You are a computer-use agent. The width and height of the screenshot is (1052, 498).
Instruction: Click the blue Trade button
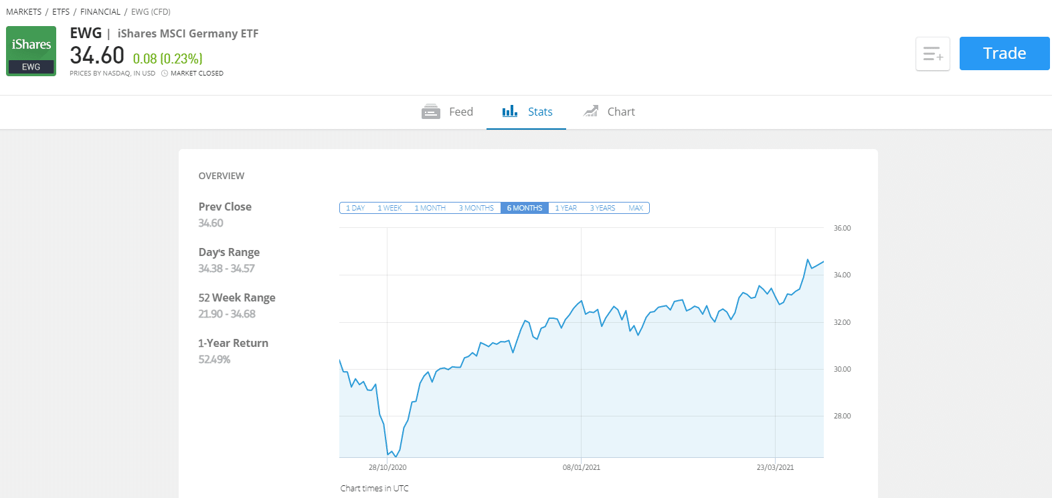[1004, 53]
